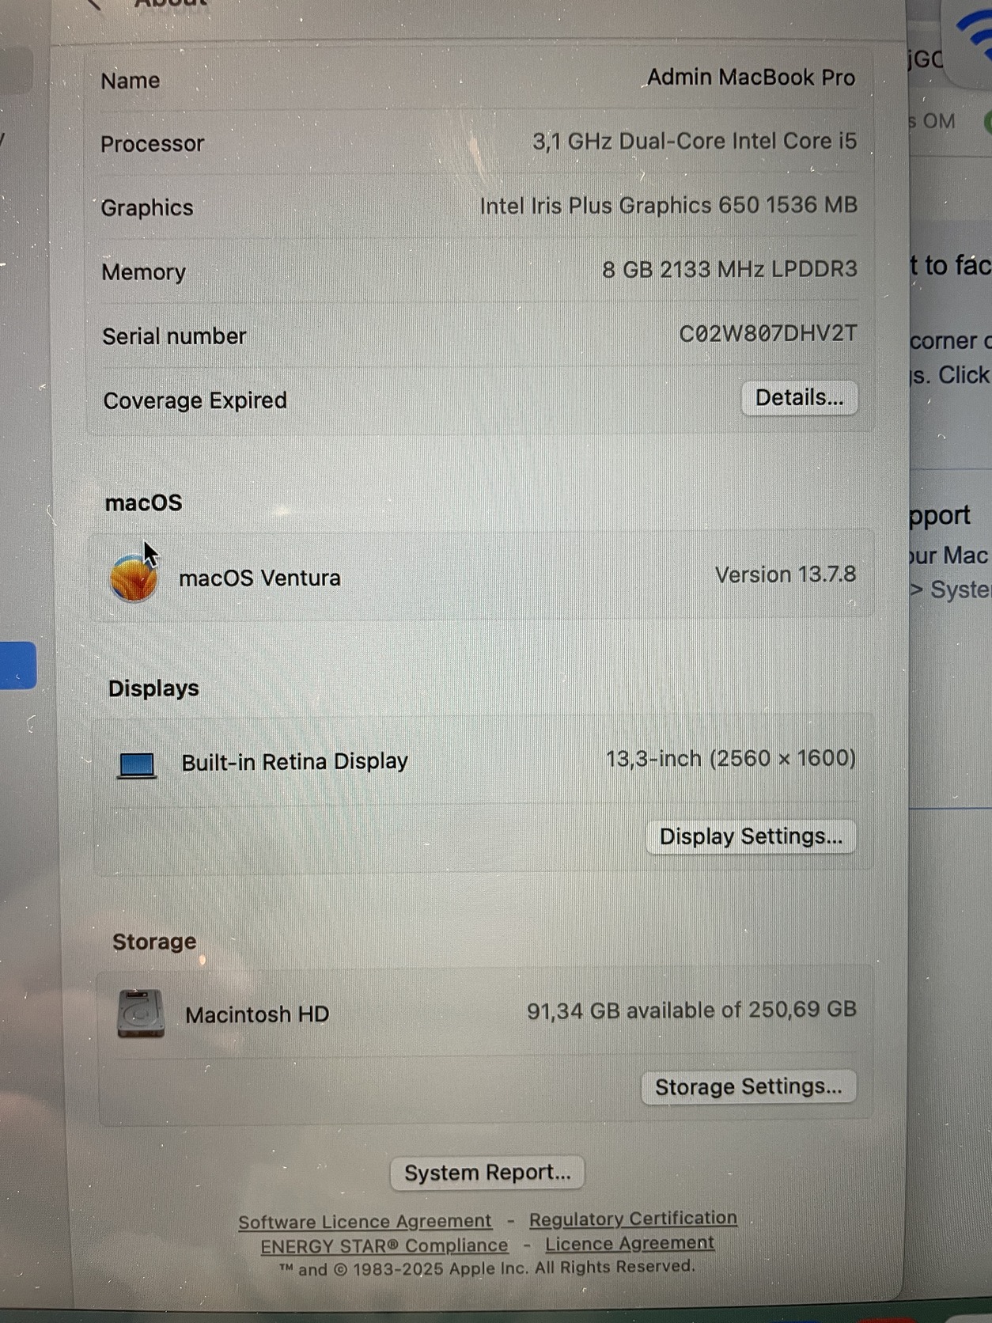Click the Macintosh HD label
992x1323 pixels.
tap(257, 1014)
